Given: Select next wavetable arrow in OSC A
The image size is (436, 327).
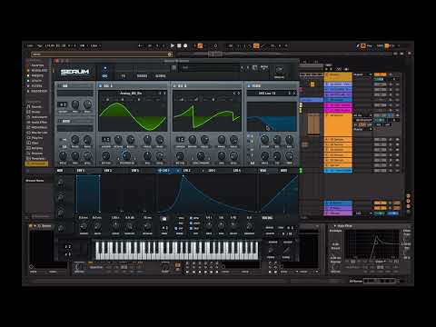Looking at the screenshot, I should point(165,93).
